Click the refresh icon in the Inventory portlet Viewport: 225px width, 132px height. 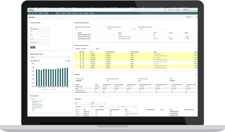point(195,74)
